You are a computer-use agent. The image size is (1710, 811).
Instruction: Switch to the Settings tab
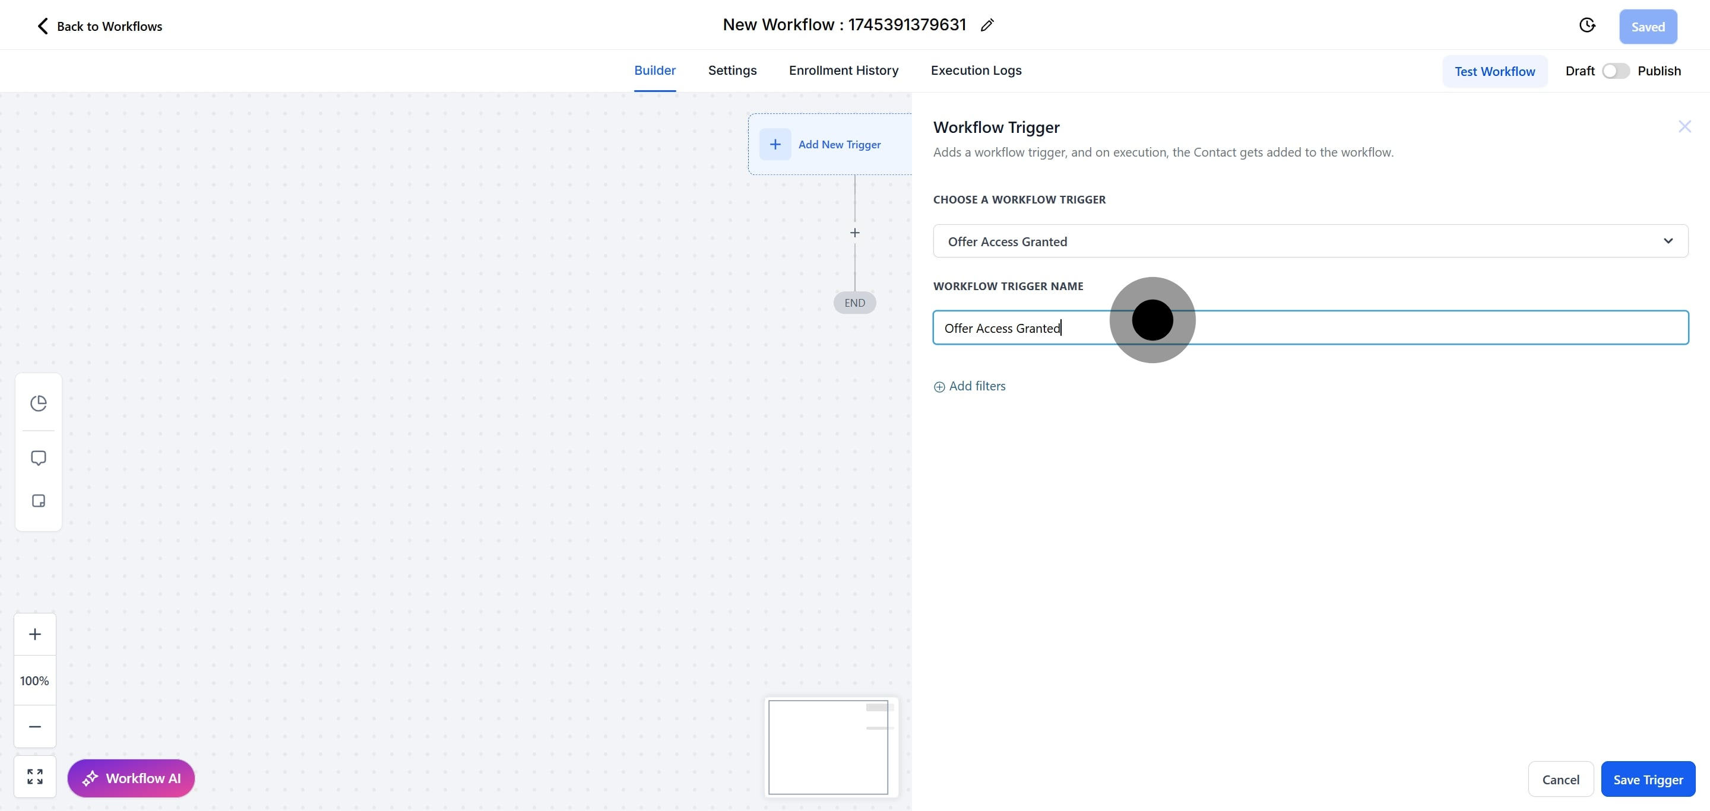click(x=731, y=70)
